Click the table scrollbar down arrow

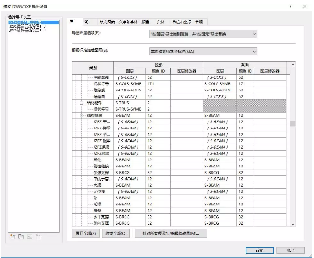pos(293,224)
